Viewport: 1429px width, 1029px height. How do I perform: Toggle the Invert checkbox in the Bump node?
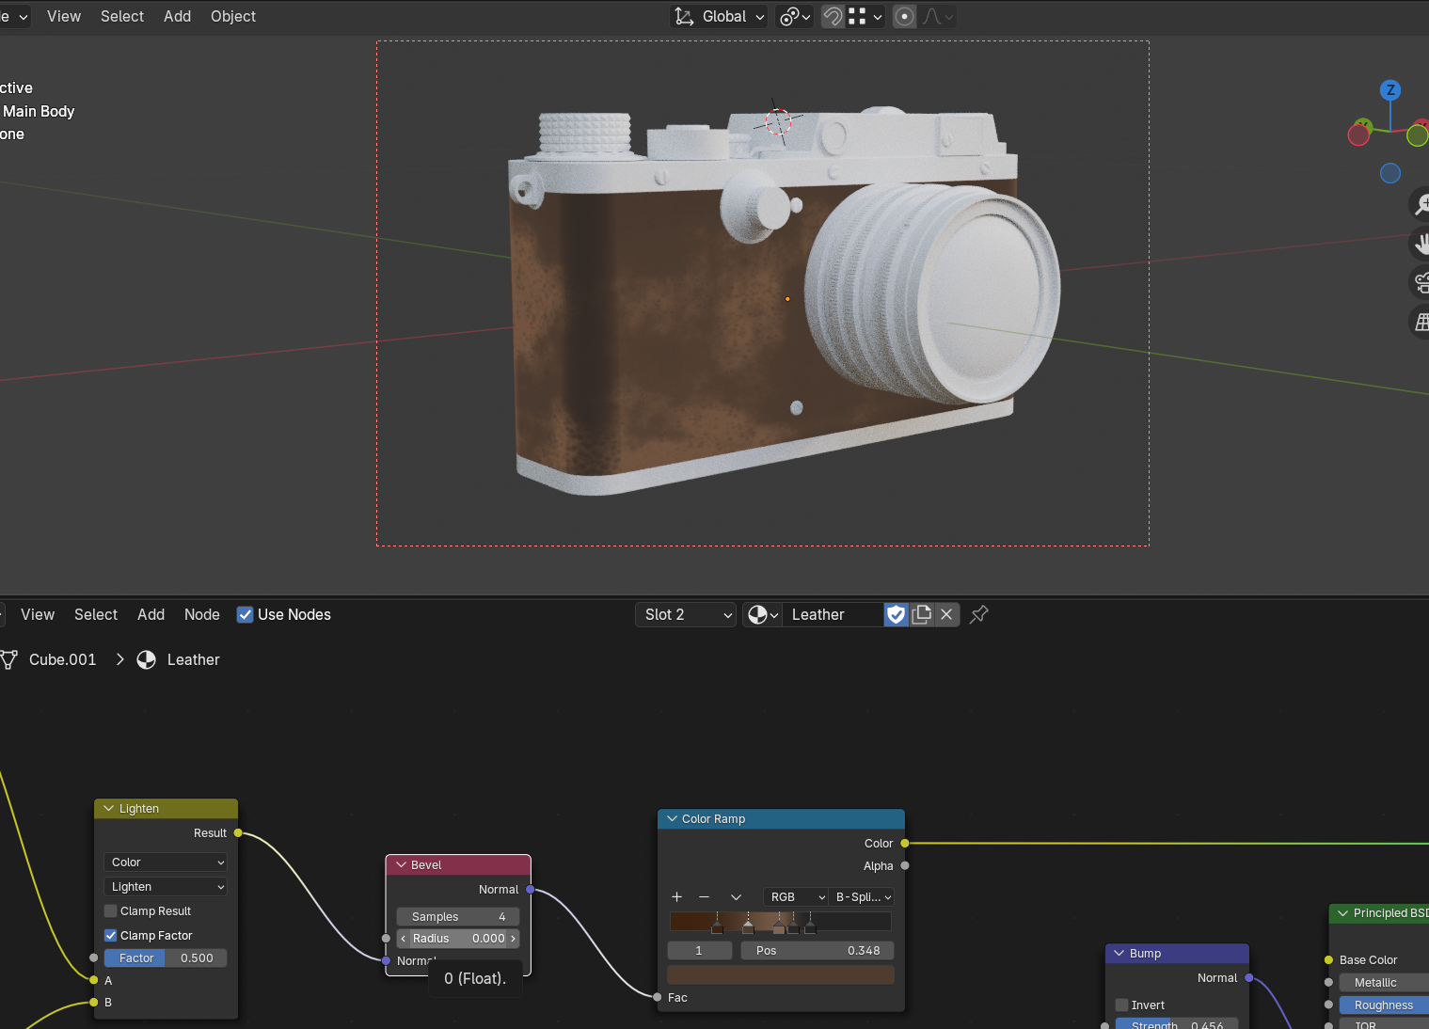tap(1121, 1005)
